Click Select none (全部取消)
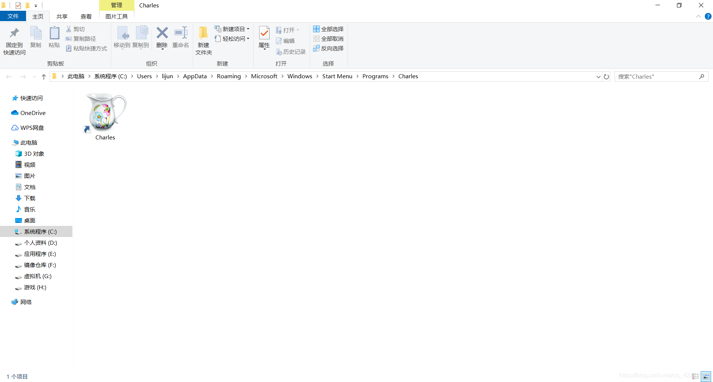The height and width of the screenshot is (382, 713). [328, 39]
